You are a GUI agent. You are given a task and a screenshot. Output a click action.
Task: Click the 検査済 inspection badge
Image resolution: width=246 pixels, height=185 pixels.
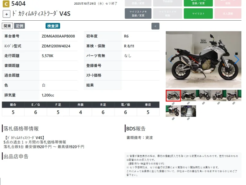[x=53, y=26]
